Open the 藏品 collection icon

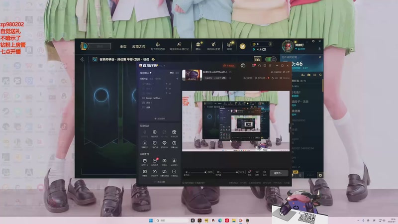[x=198, y=46]
